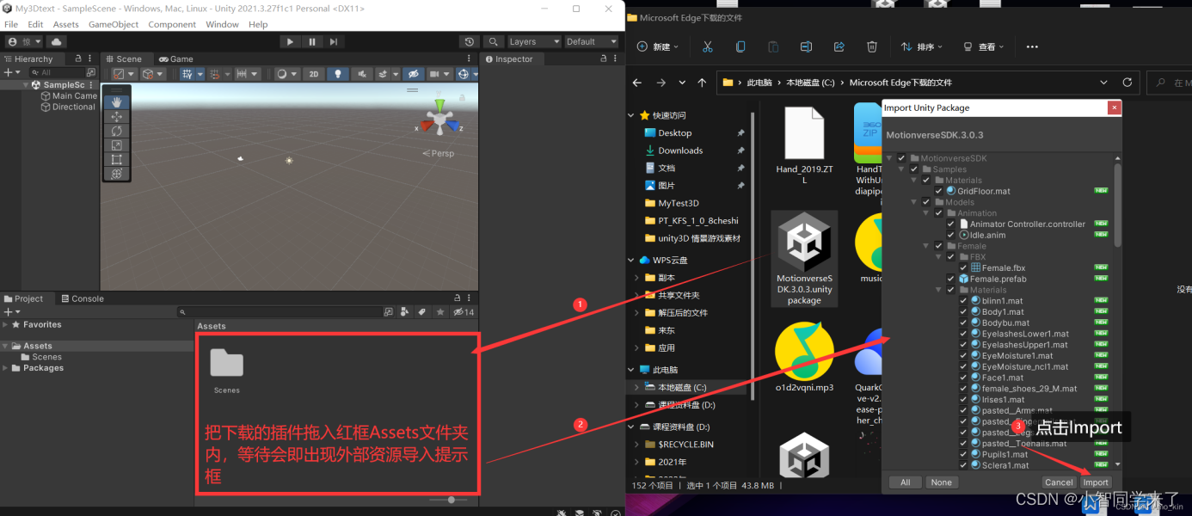Click Unity Play button
Image resolution: width=1192 pixels, height=516 pixels.
click(290, 41)
